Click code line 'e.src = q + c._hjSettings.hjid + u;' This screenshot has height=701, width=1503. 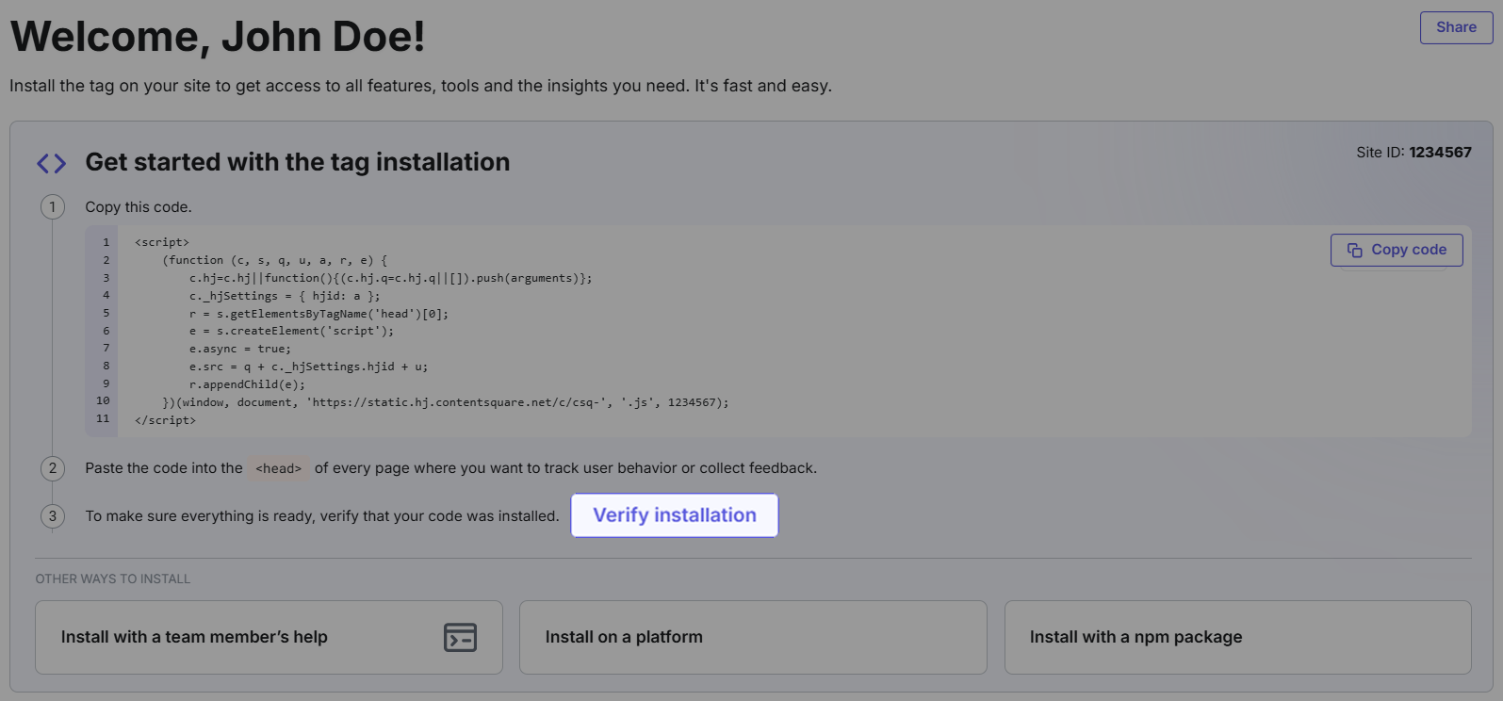tap(308, 367)
